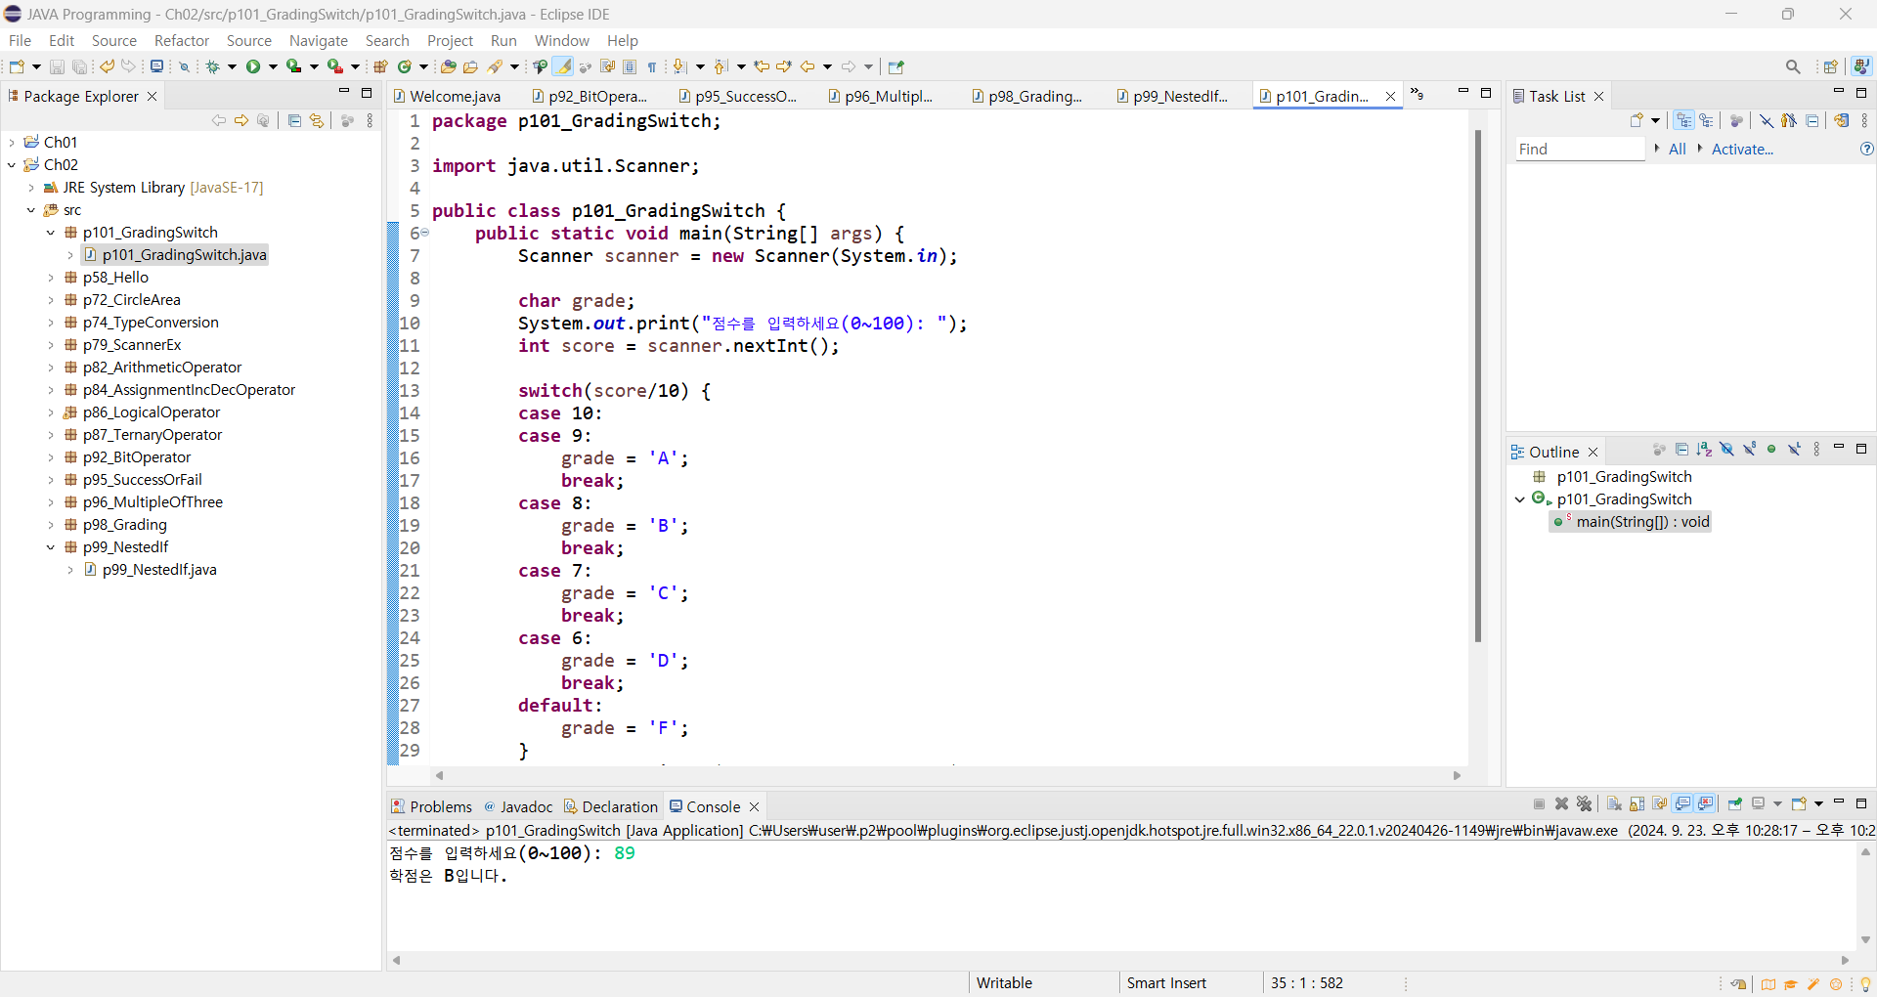Expand the p58_Hello package
This screenshot has width=1877, height=997.
pos(51,277)
